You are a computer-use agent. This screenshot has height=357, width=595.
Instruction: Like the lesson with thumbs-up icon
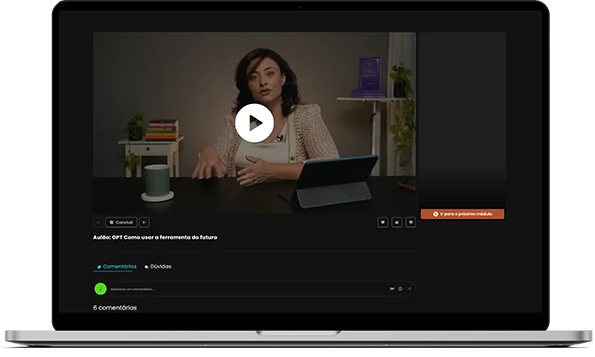[396, 223]
